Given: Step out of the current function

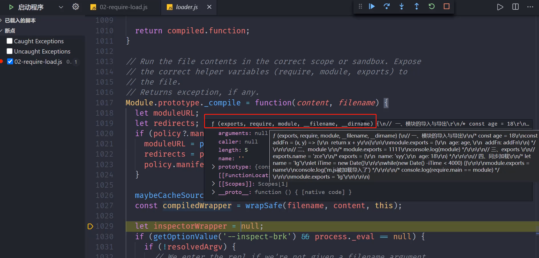Looking at the screenshot, I should [416, 7].
